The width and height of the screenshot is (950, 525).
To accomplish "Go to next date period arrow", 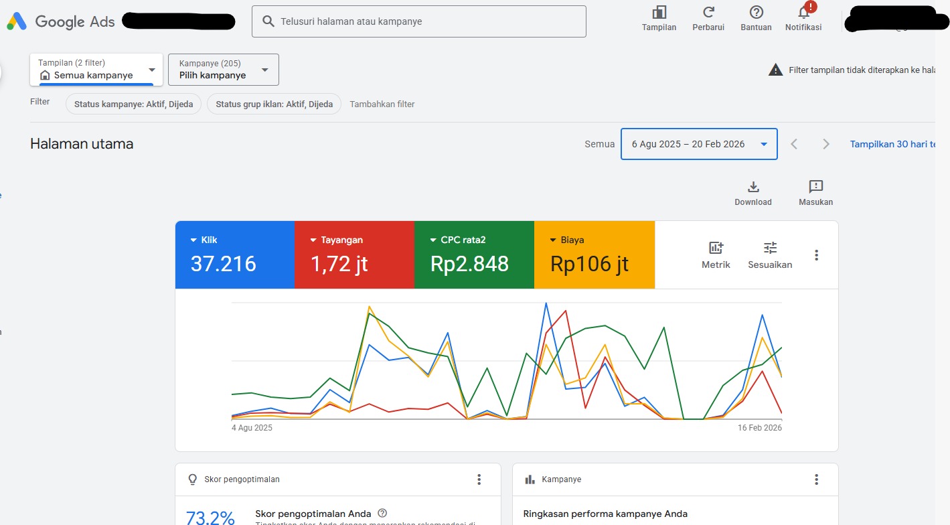I will coord(826,144).
